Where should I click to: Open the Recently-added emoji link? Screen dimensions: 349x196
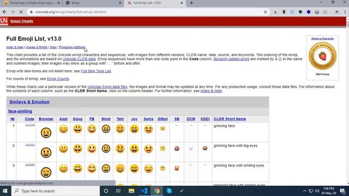[x=231, y=59]
